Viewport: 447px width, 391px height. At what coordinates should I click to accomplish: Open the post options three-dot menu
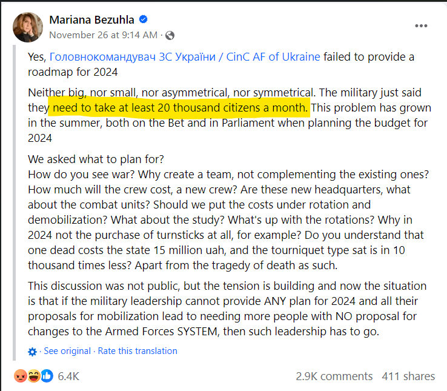(x=421, y=27)
